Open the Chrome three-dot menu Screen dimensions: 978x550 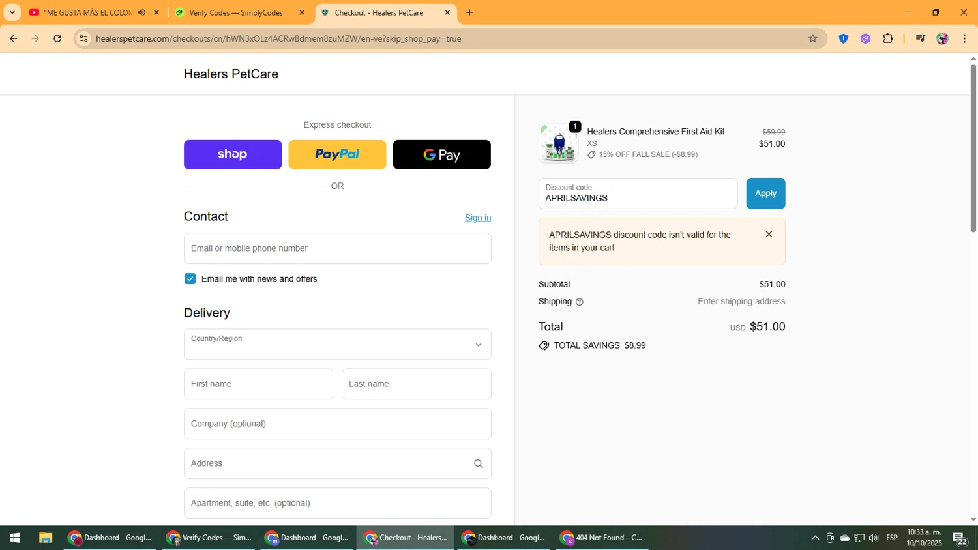[x=964, y=38]
